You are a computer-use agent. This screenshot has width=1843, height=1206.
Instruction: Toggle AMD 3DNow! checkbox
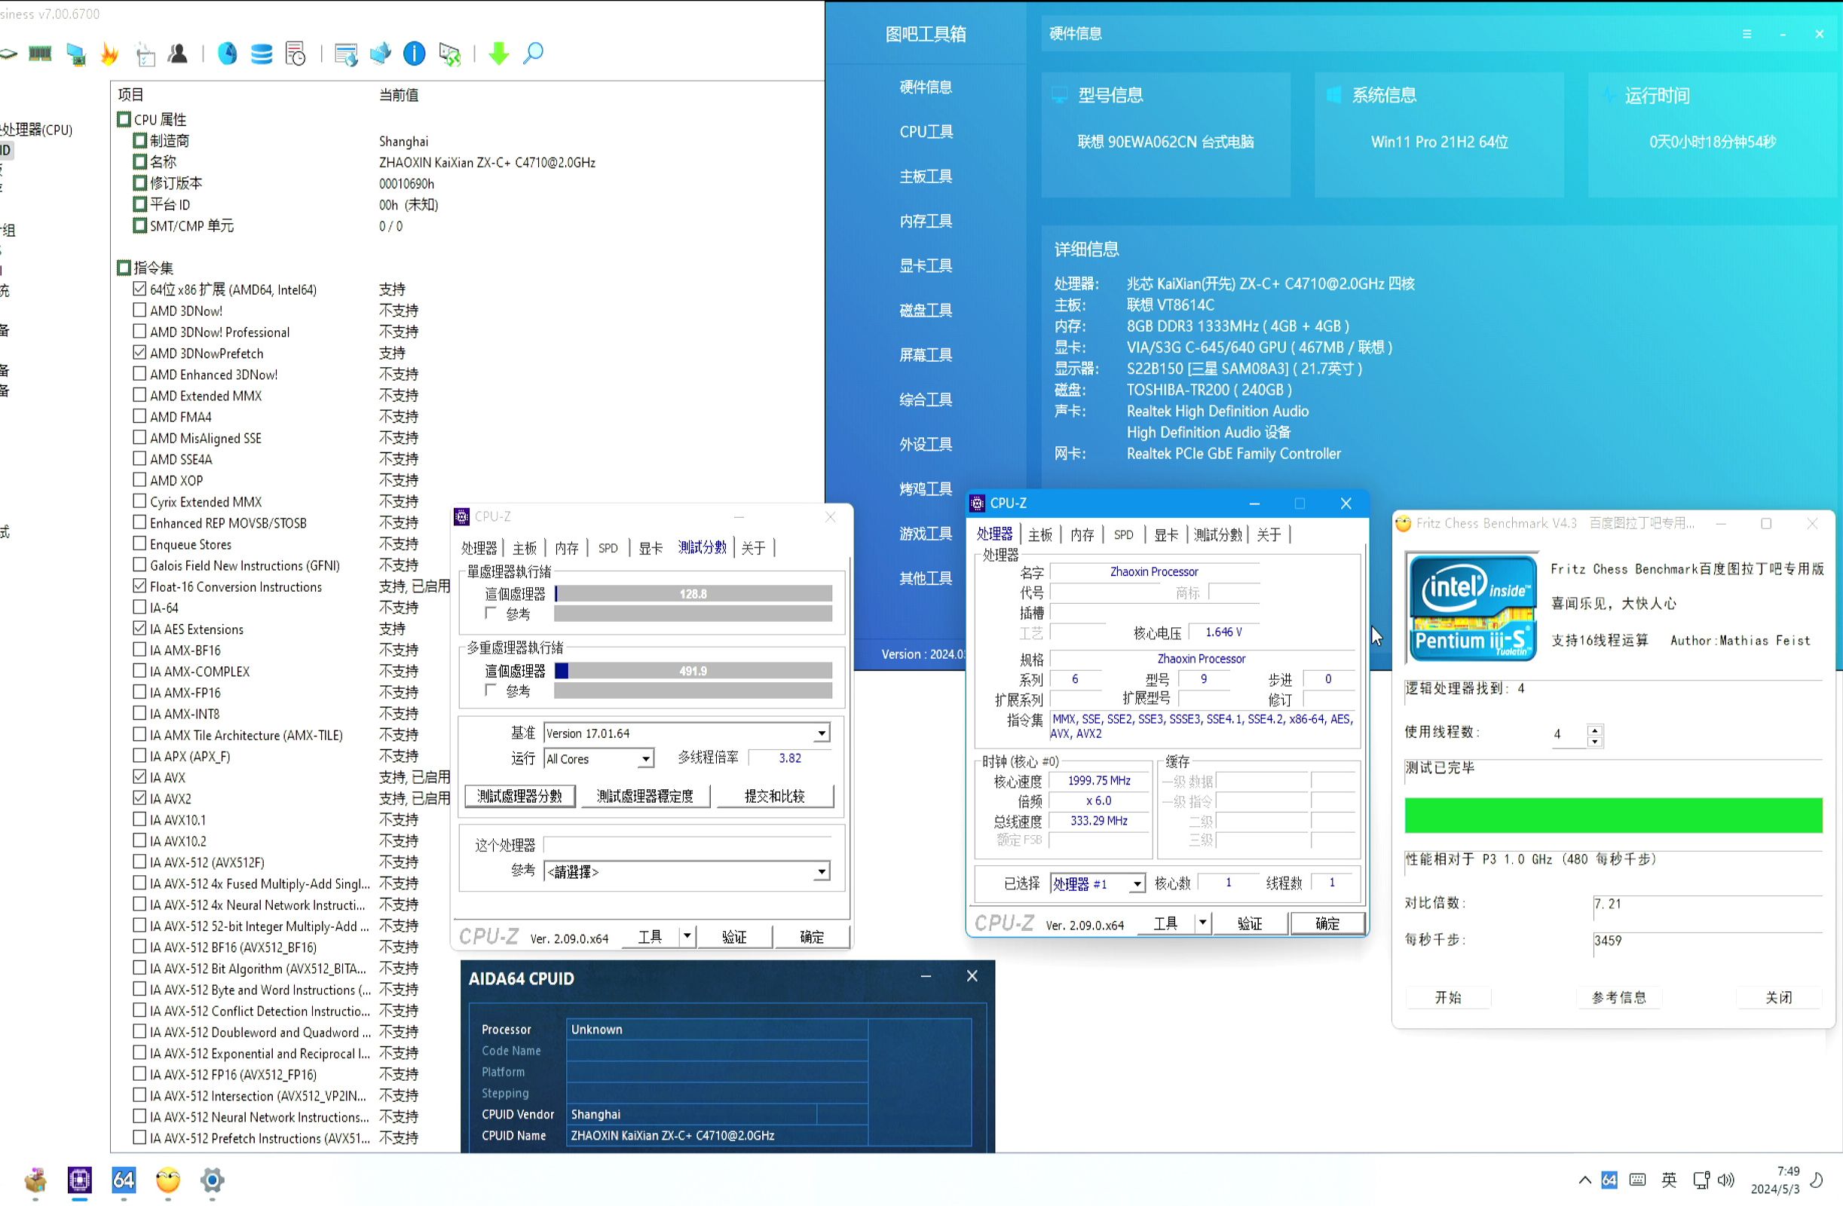(x=139, y=310)
